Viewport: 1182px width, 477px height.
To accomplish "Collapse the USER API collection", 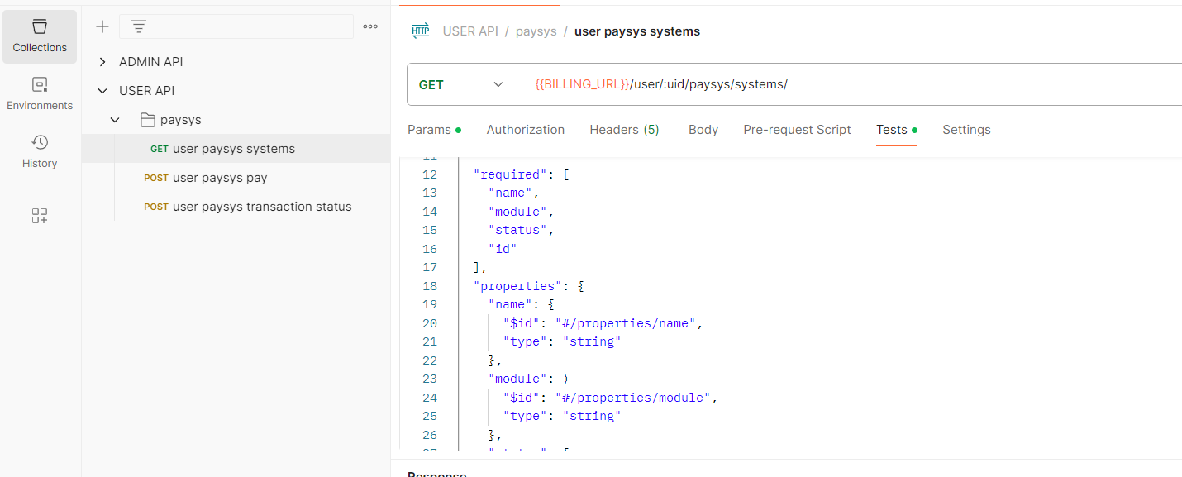I will [x=102, y=91].
